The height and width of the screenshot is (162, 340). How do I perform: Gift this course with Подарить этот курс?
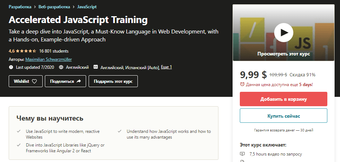113,81
